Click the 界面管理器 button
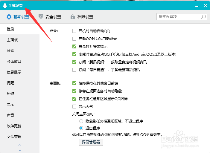 pyautogui.click(x=91, y=142)
